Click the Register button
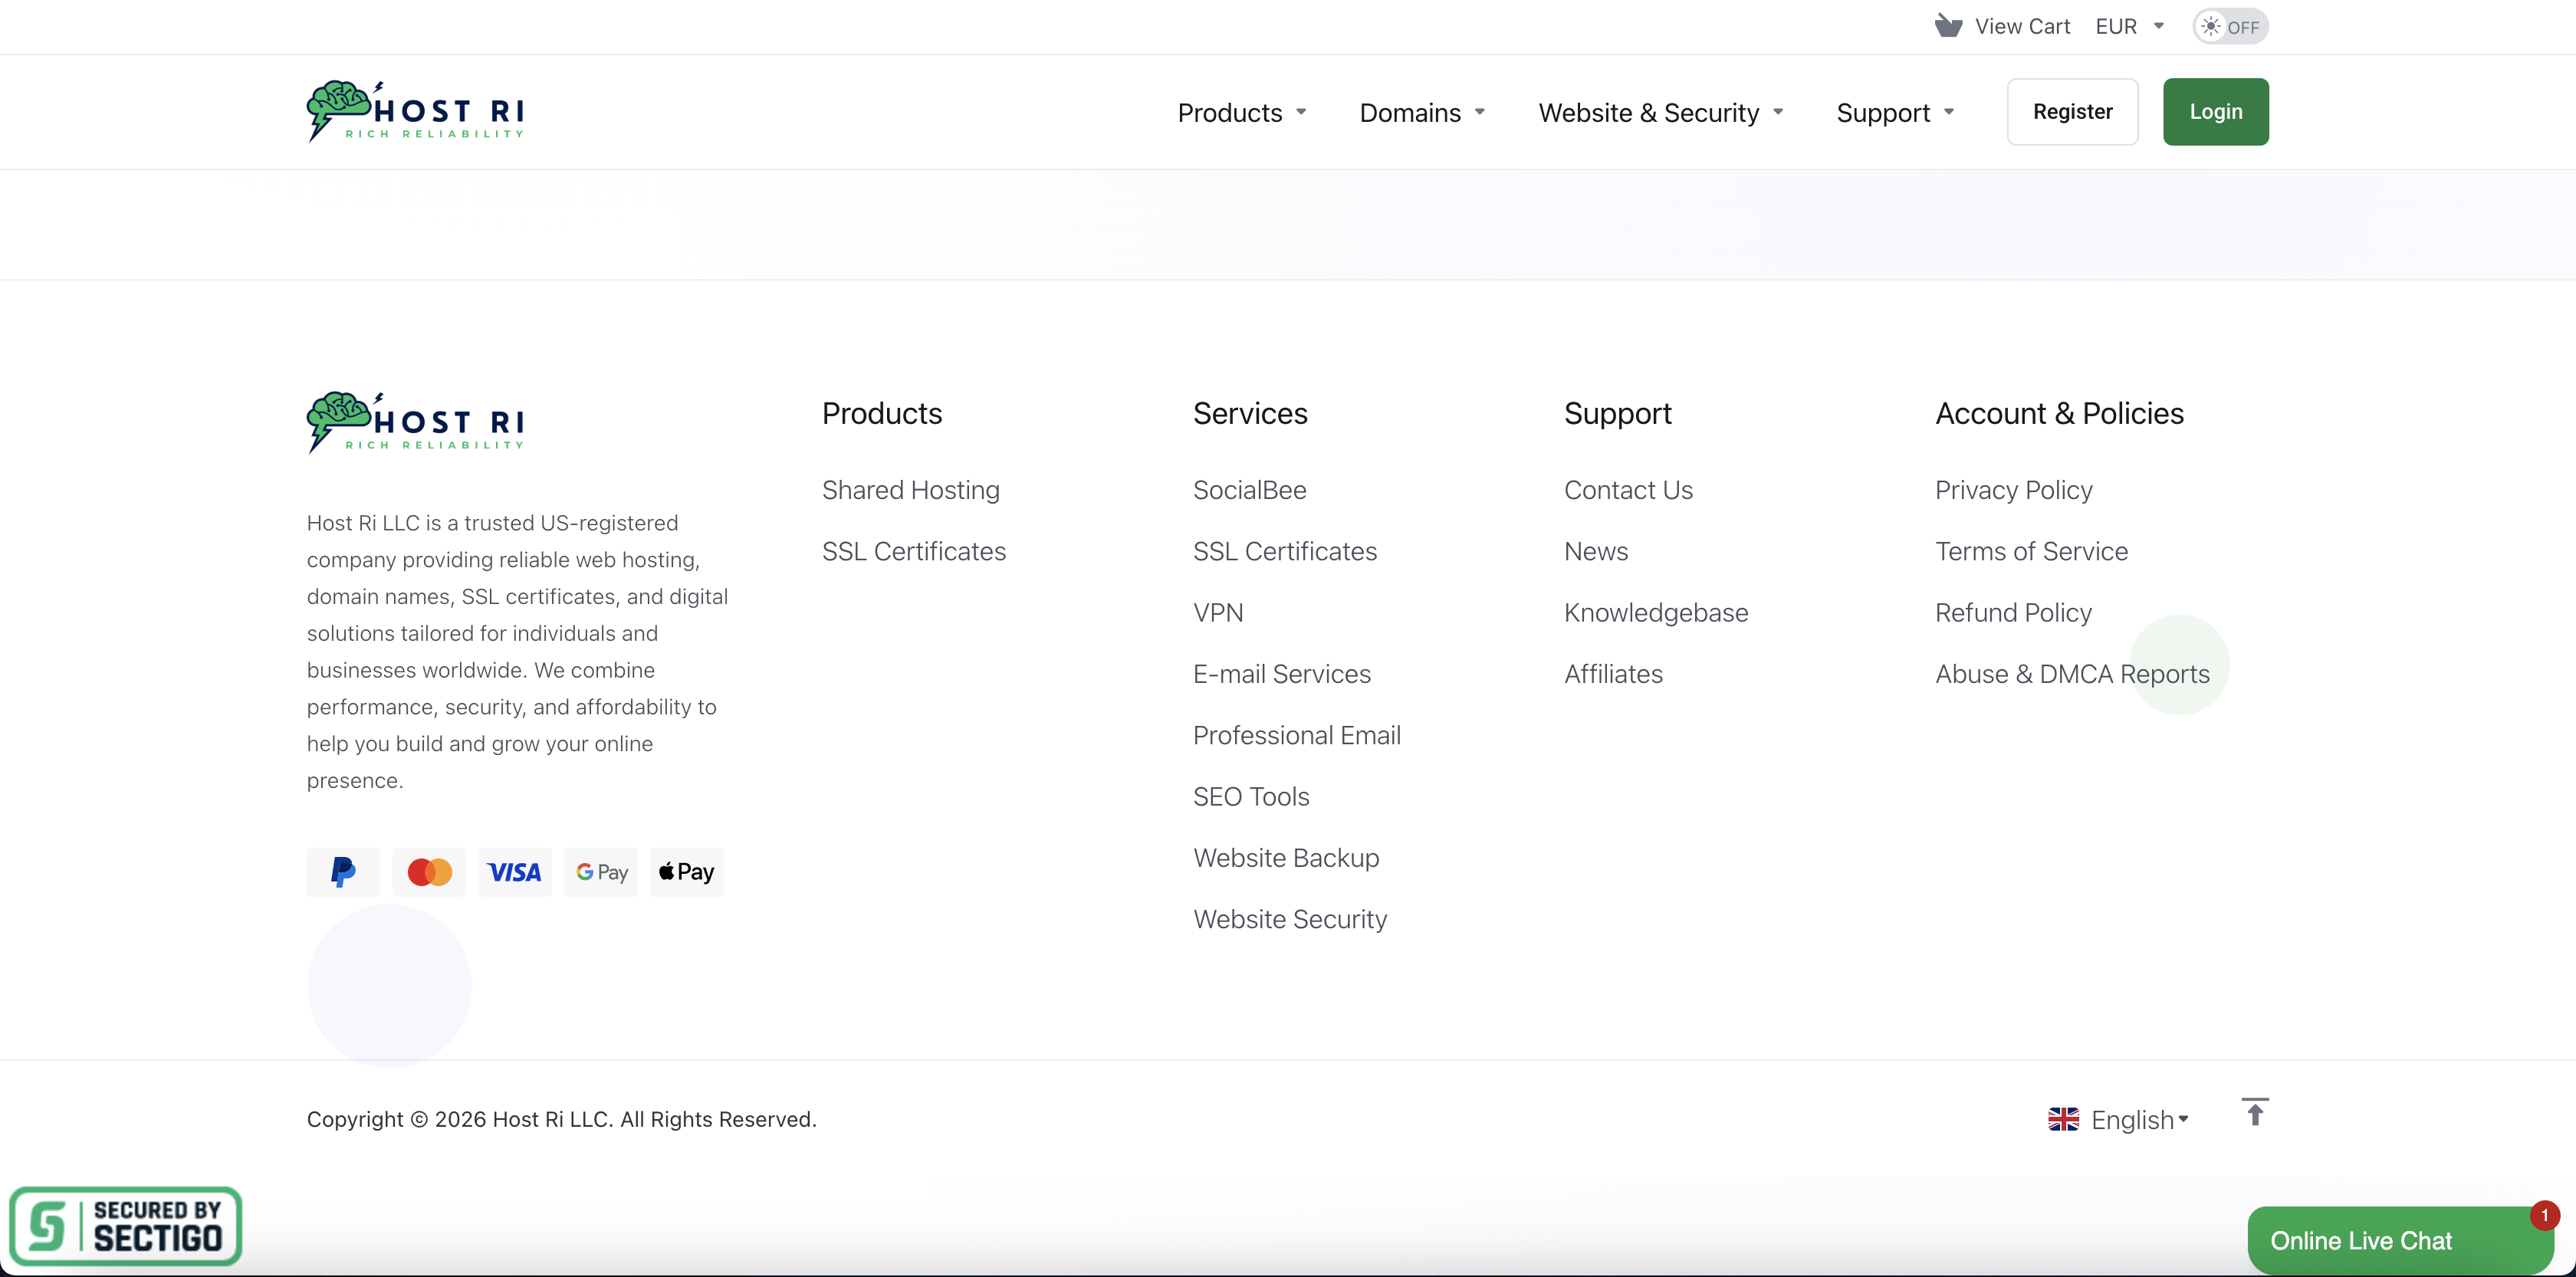The image size is (2576, 1277). pyautogui.click(x=2072, y=112)
